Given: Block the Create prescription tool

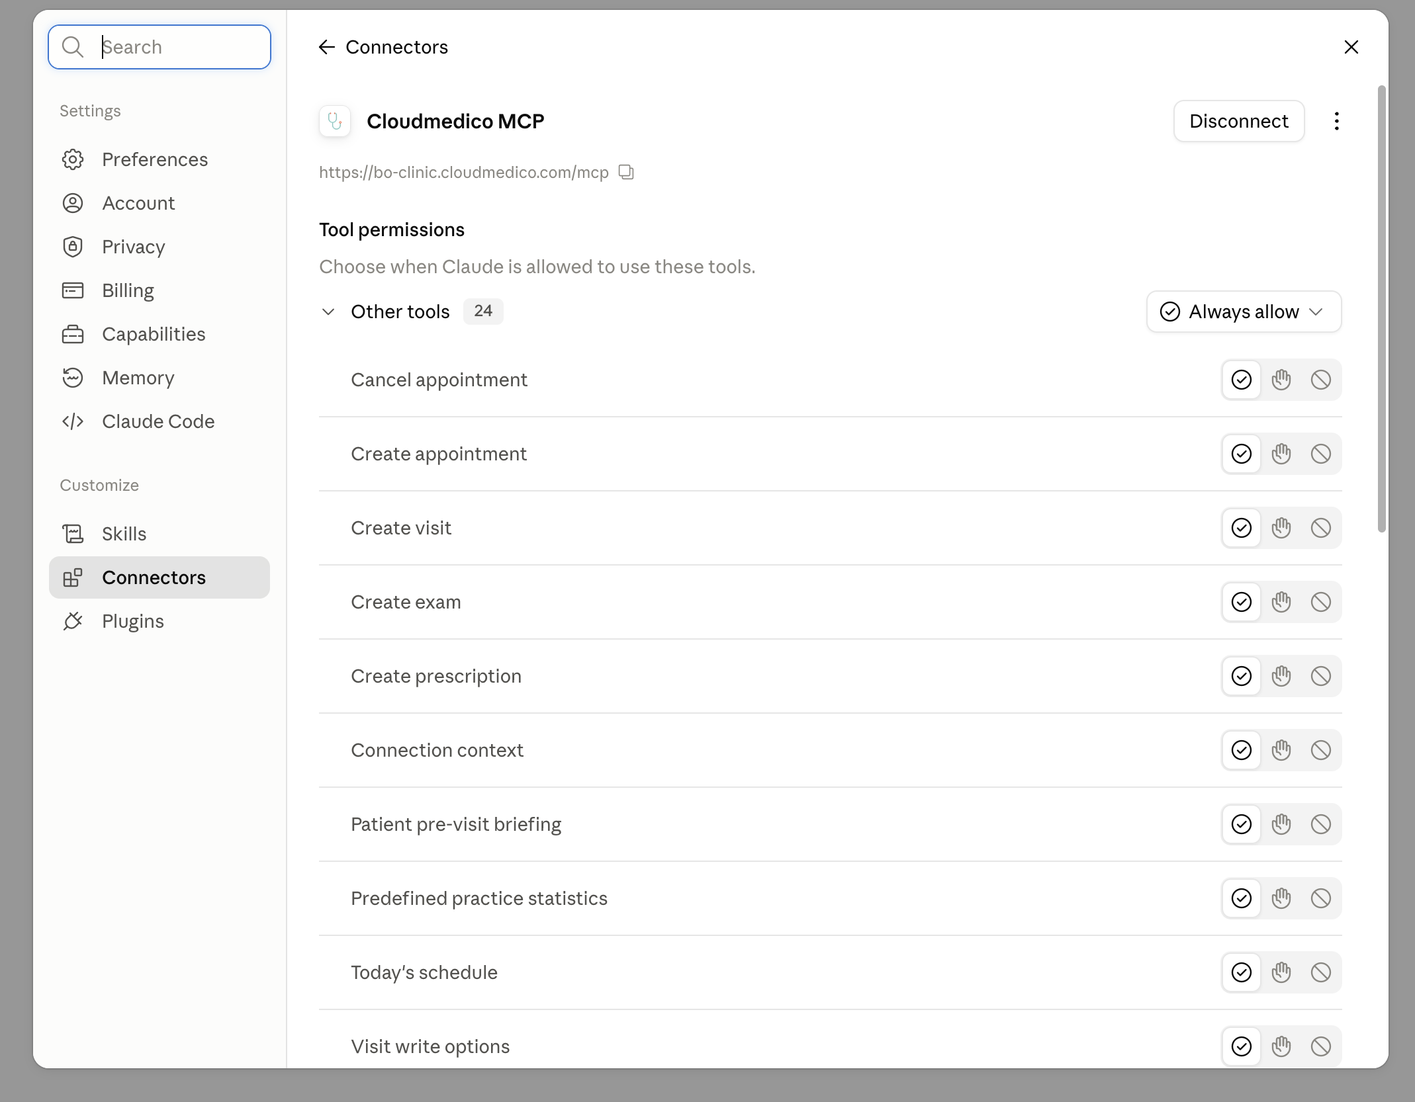Looking at the screenshot, I should pos(1321,676).
